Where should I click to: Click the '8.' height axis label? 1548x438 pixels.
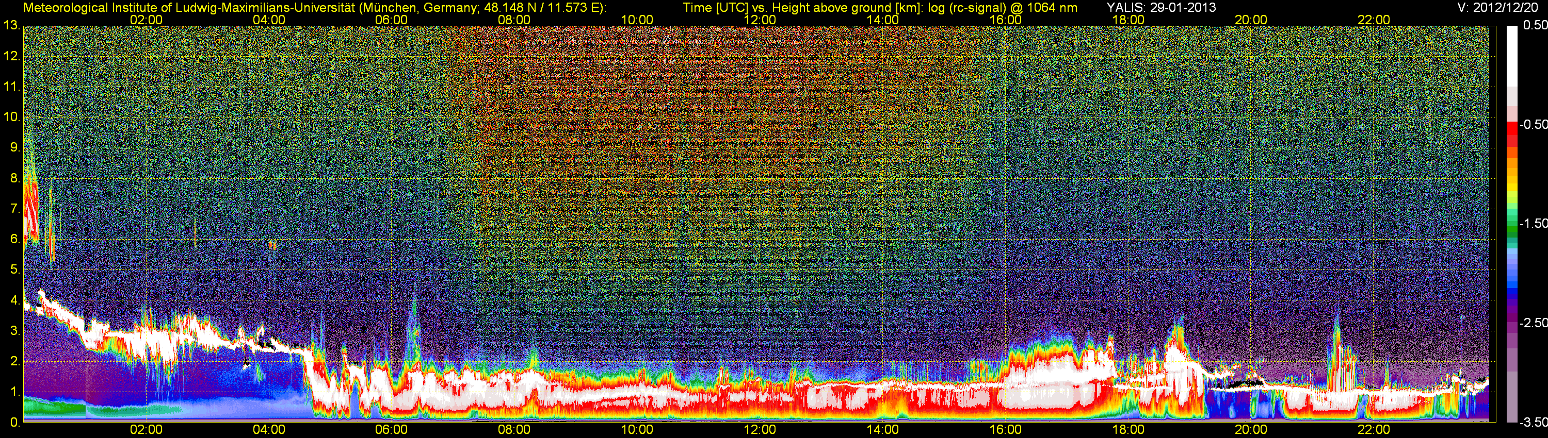14,178
